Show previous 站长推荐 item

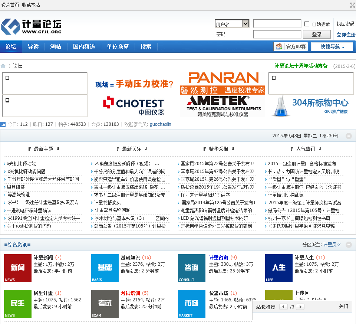(283, 307)
